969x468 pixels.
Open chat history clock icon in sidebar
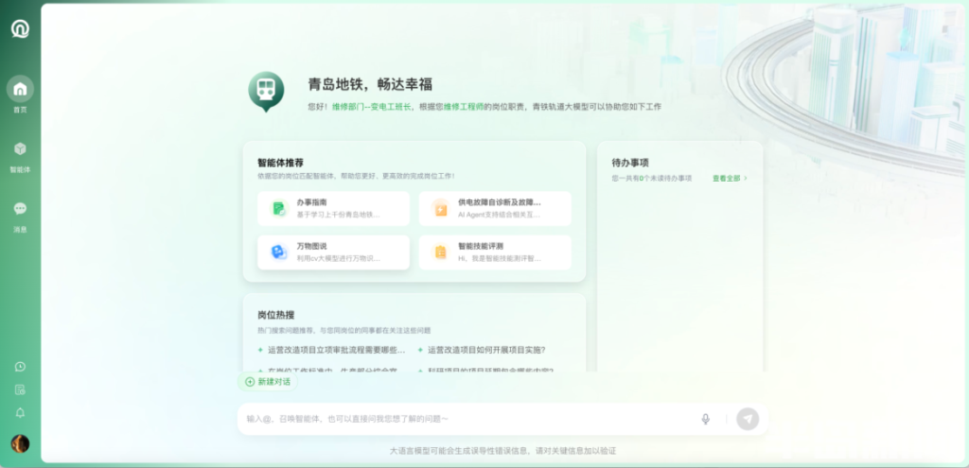(x=21, y=366)
